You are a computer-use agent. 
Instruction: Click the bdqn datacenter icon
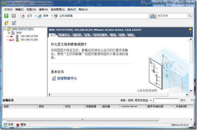point(13,33)
